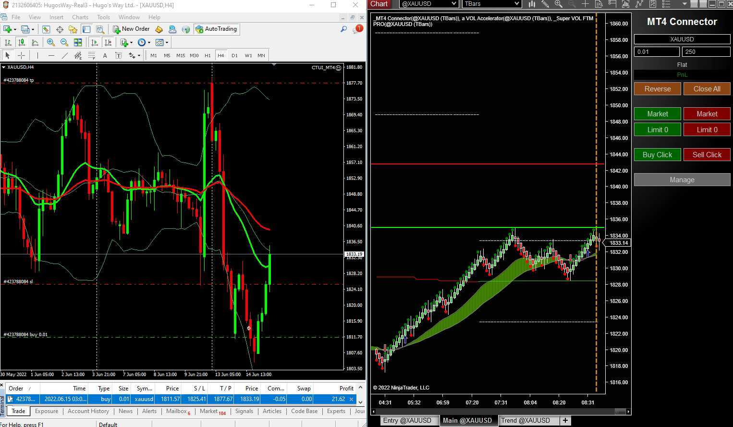Toggle the AutoTrading button

[x=216, y=29]
